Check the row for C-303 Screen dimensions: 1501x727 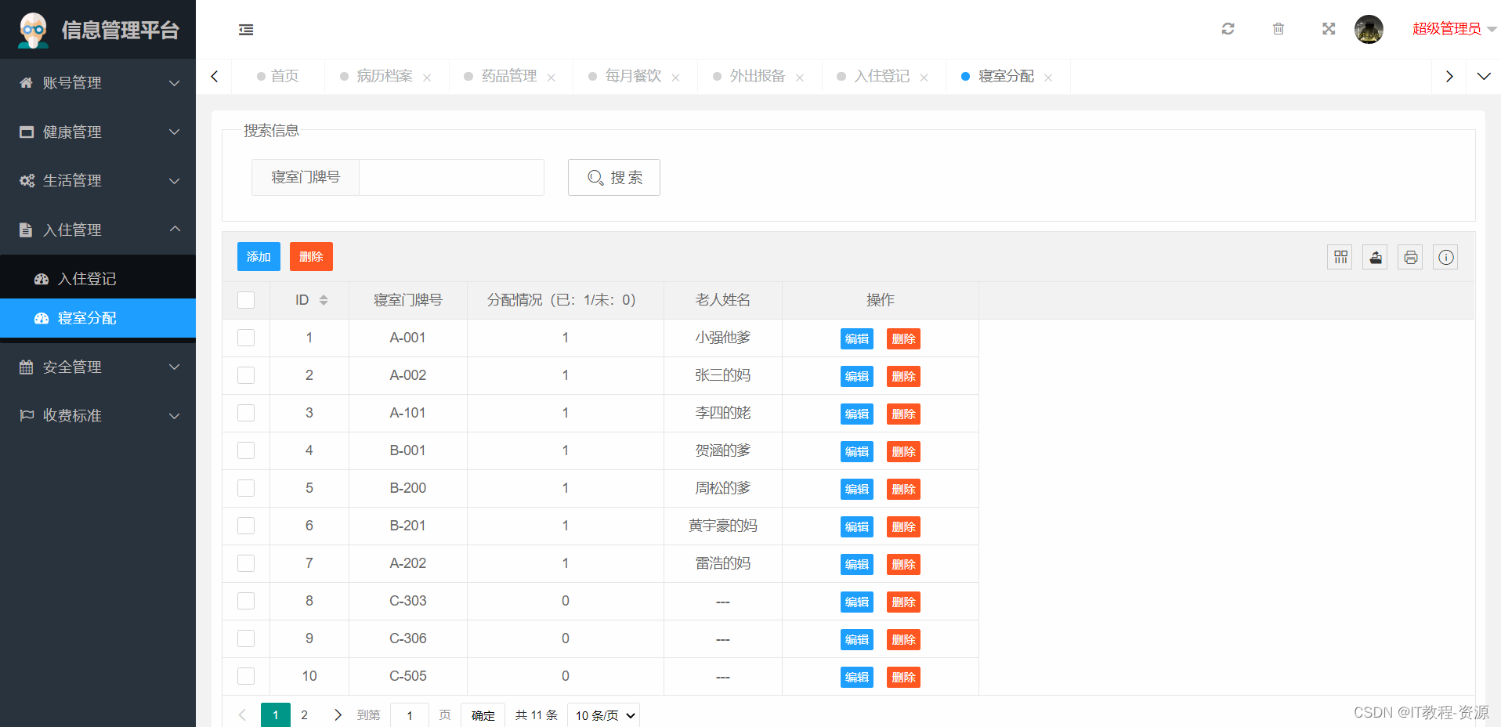tap(246, 601)
